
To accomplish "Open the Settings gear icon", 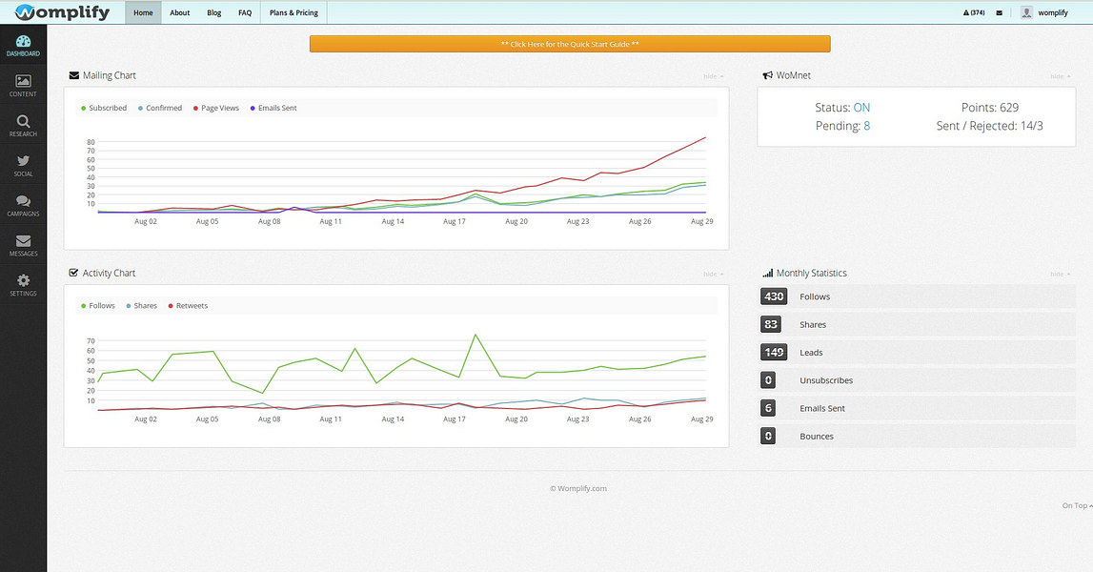I will pos(23,285).
